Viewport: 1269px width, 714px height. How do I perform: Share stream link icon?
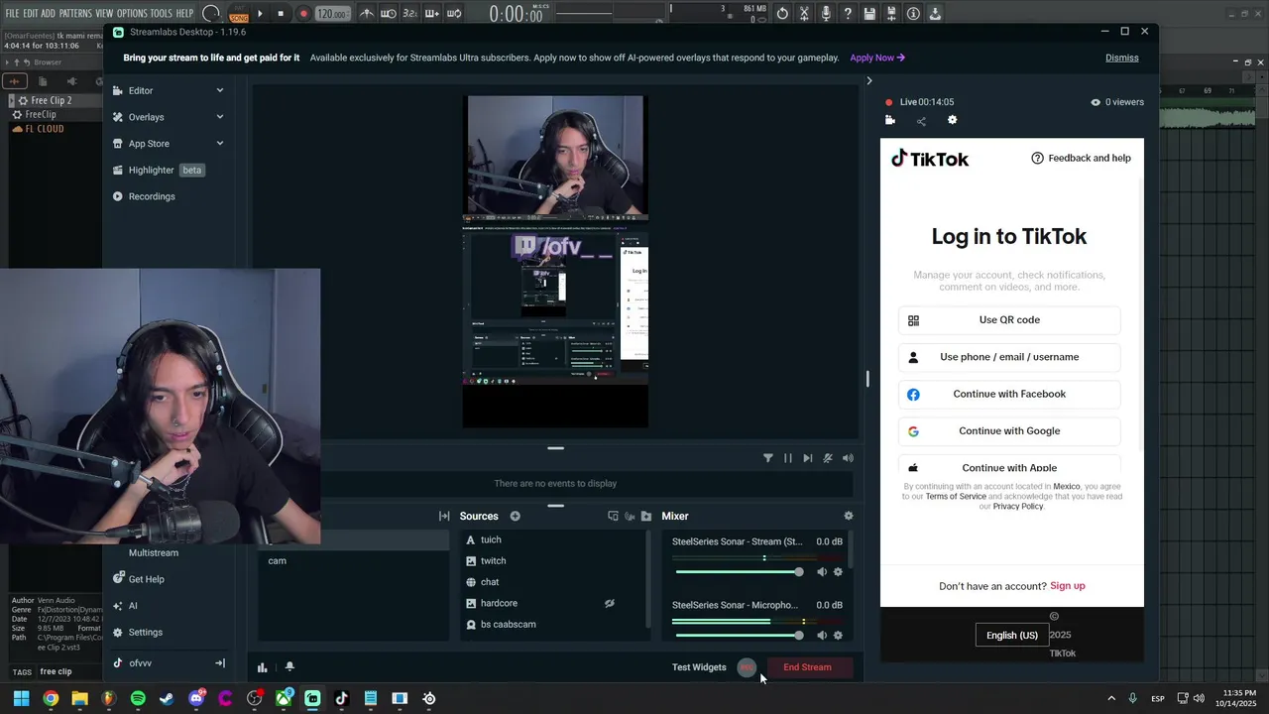point(921,121)
